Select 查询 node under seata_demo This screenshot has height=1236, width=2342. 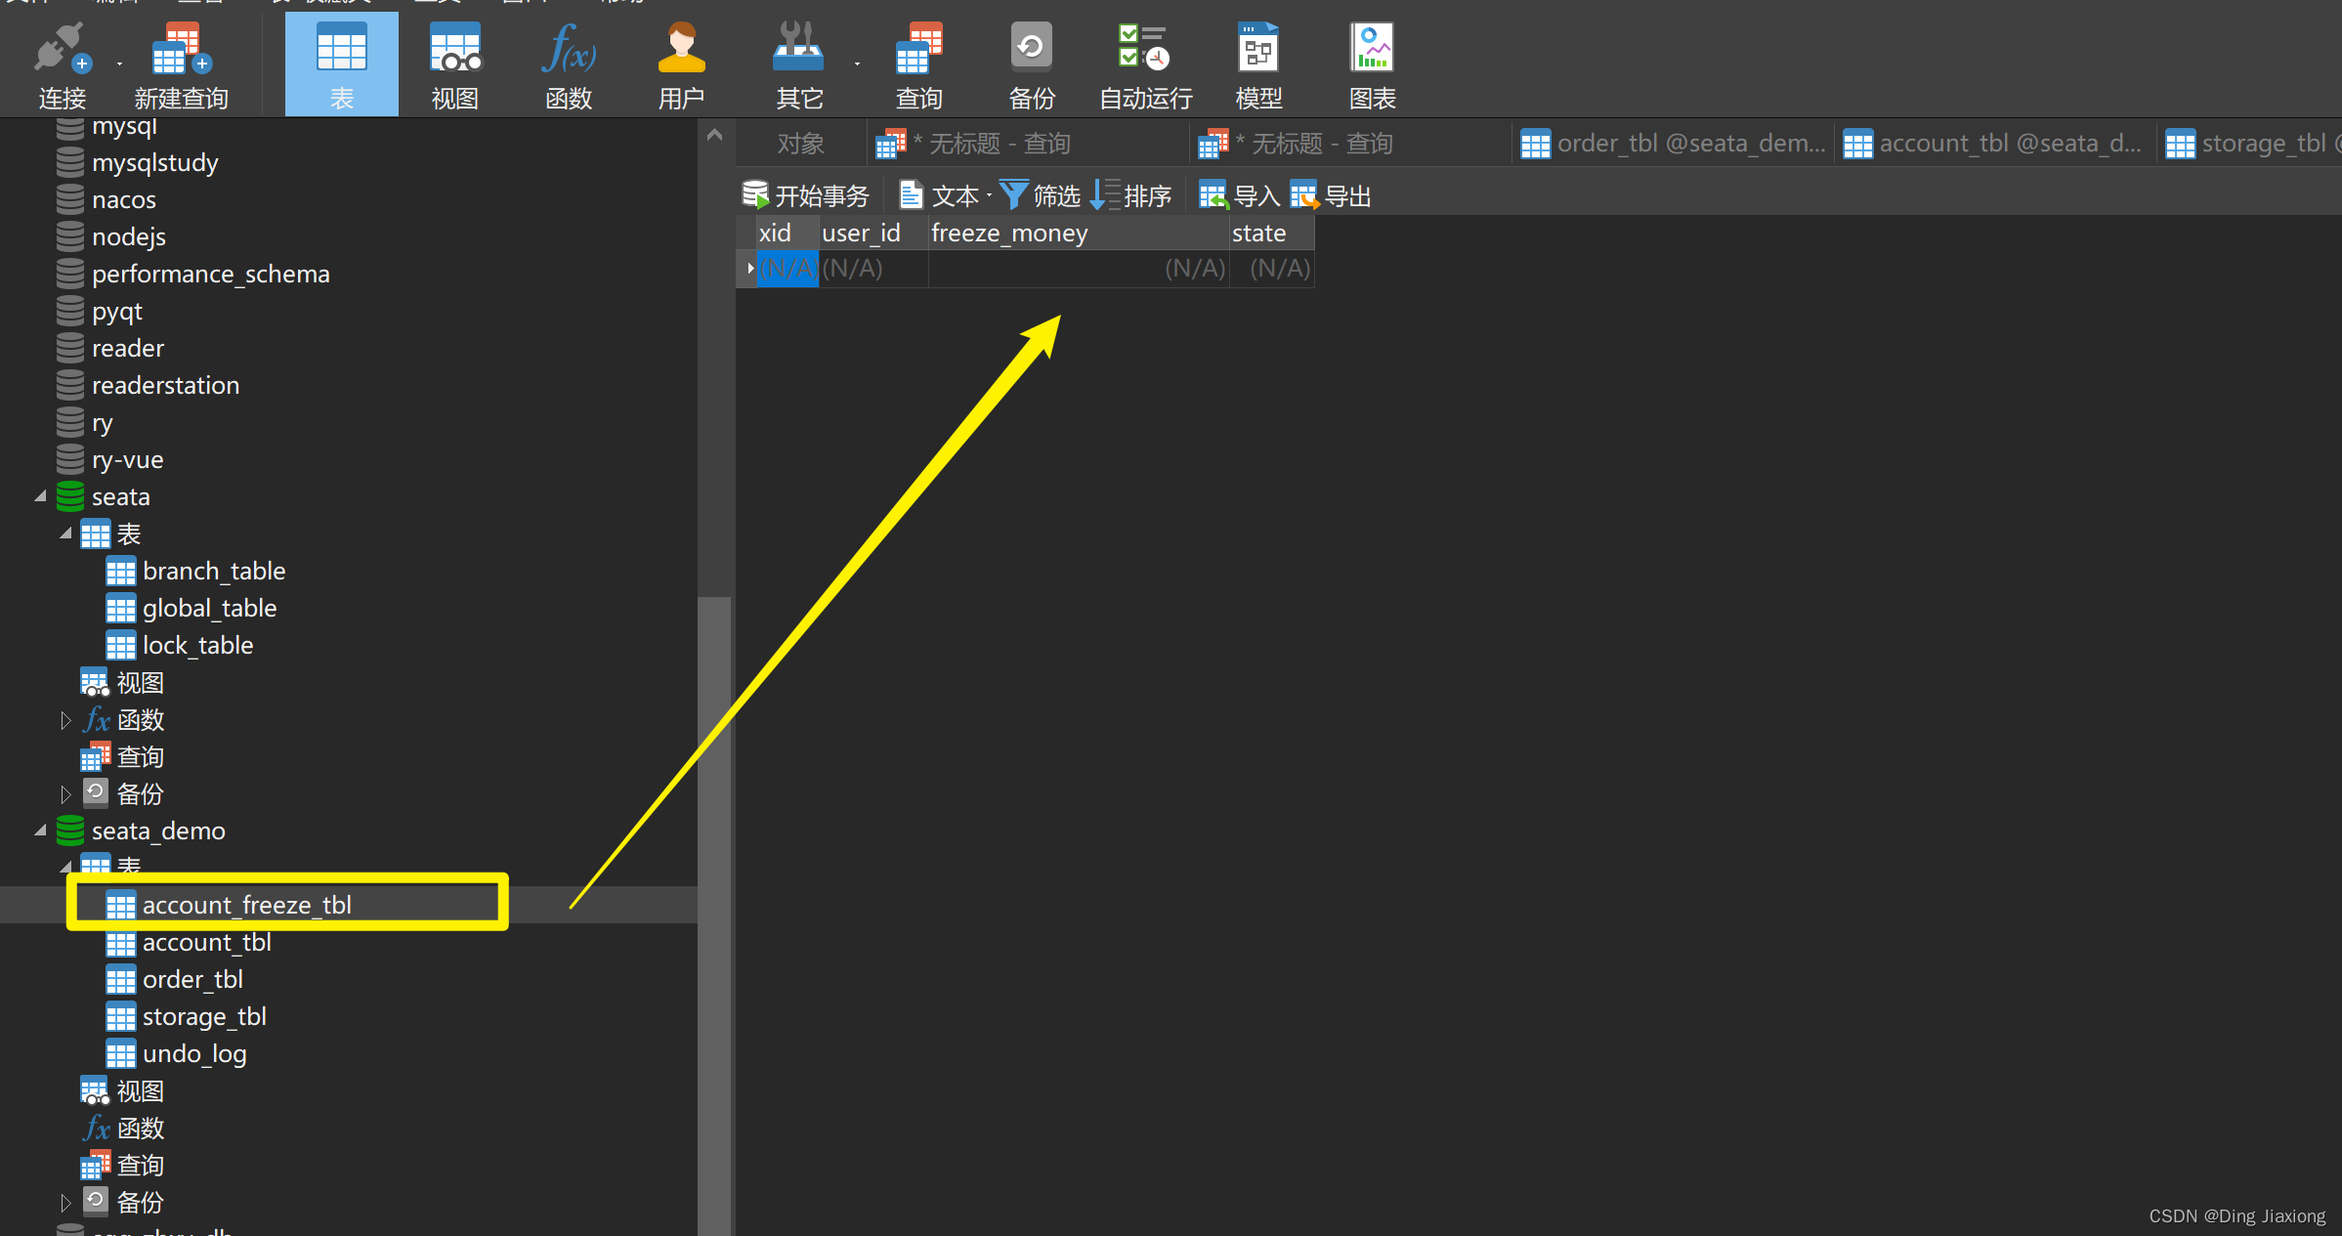tap(140, 1165)
